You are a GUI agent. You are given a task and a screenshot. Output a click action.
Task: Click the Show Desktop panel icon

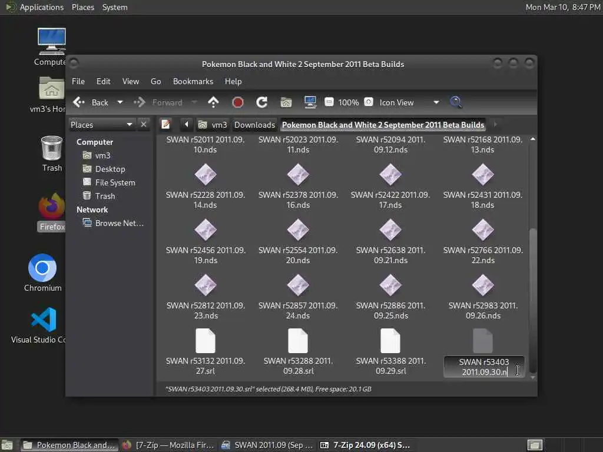click(x=6, y=446)
